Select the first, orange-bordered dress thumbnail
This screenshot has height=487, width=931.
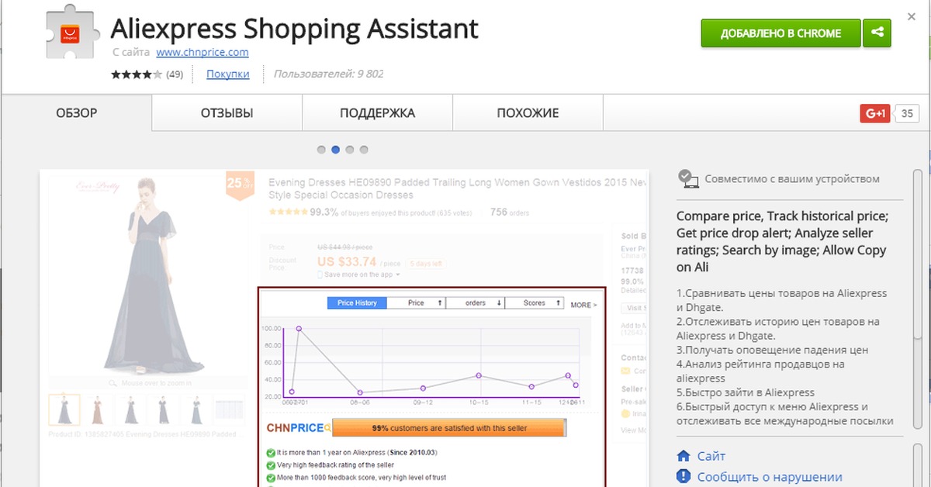point(64,409)
